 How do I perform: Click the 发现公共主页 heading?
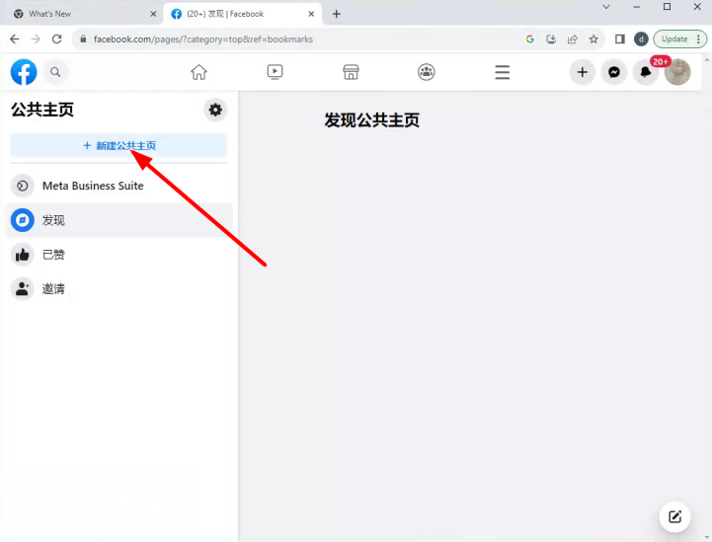point(372,120)
